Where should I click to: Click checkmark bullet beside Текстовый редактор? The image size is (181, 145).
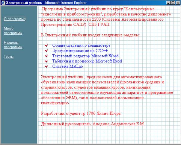click(46, 56)
